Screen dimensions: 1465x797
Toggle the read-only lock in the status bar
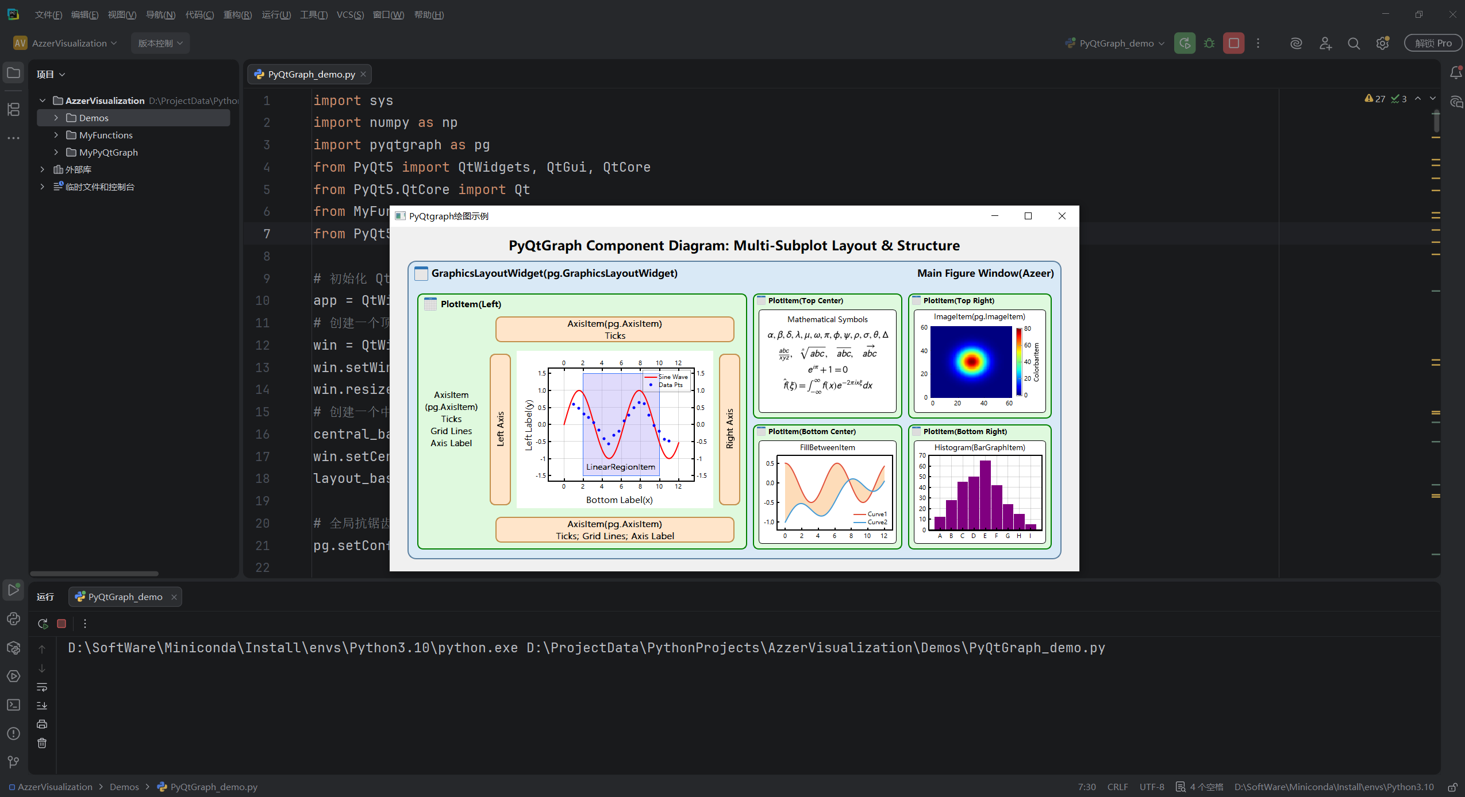(x=1452, y=787)
